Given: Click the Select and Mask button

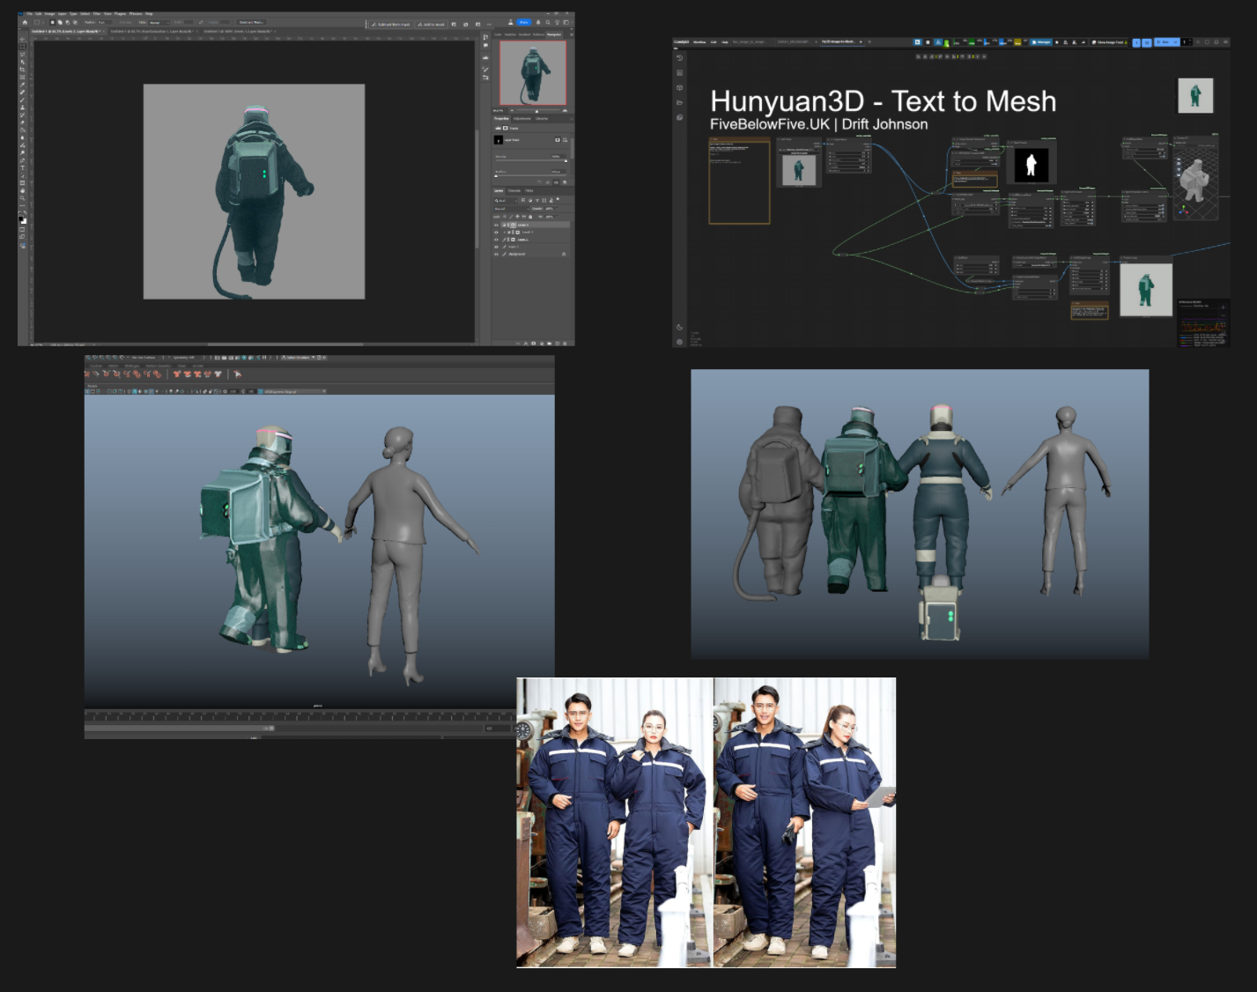Looking at the screenshot, I should tap(251, 22).
